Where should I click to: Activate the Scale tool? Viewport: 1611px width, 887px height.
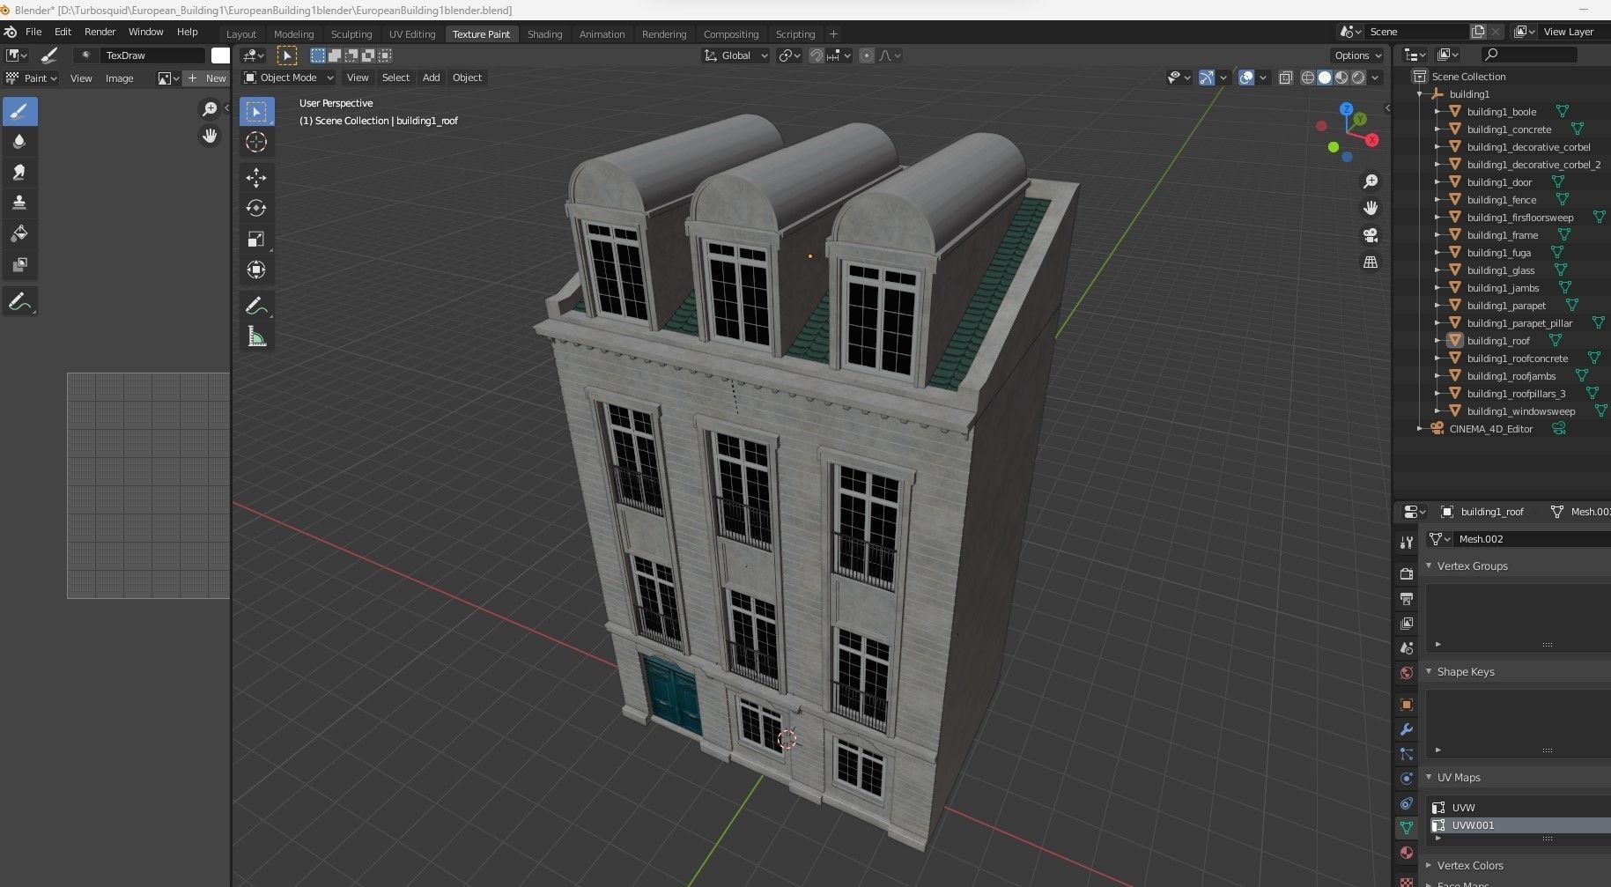(256, 240)
